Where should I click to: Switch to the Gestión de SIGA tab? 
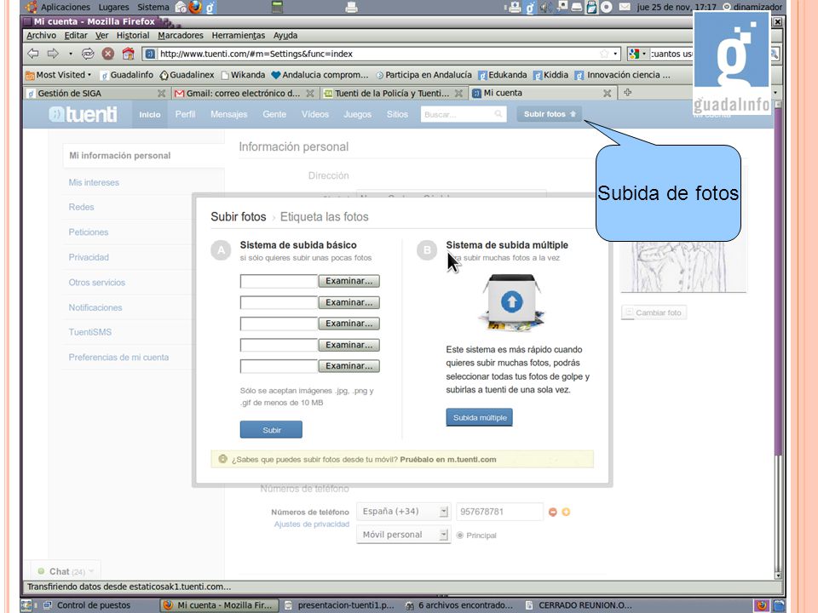pos(95,94)
